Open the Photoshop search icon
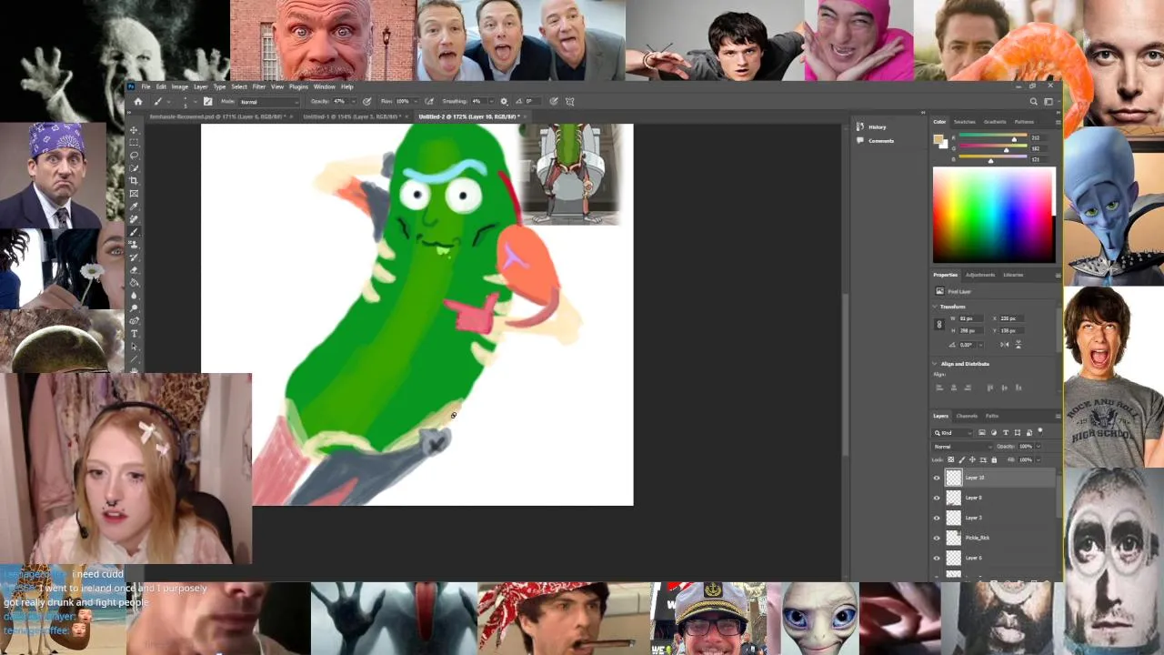Viewport: 1164px width, 655px height. pyautogui.click(x=1033, y=101)
